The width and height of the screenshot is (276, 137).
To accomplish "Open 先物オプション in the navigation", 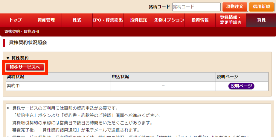I will coord(169,20).
